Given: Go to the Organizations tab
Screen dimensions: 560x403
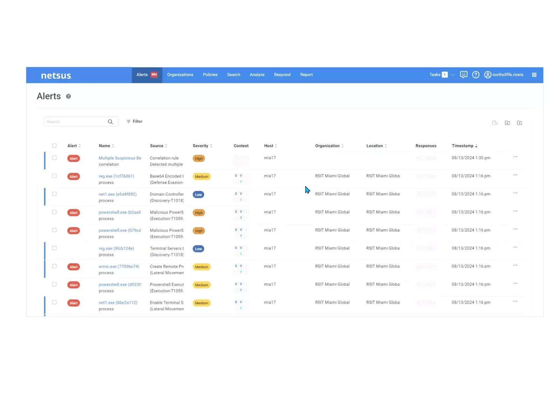Looking at the screenshot, I should click(x=180, y=75).
